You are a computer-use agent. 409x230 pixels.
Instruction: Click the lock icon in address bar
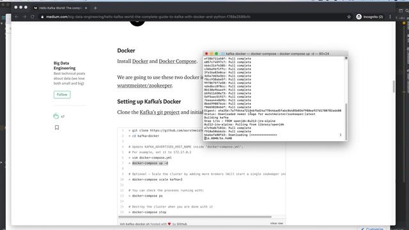pyautogui.click(x=42, y=17)
